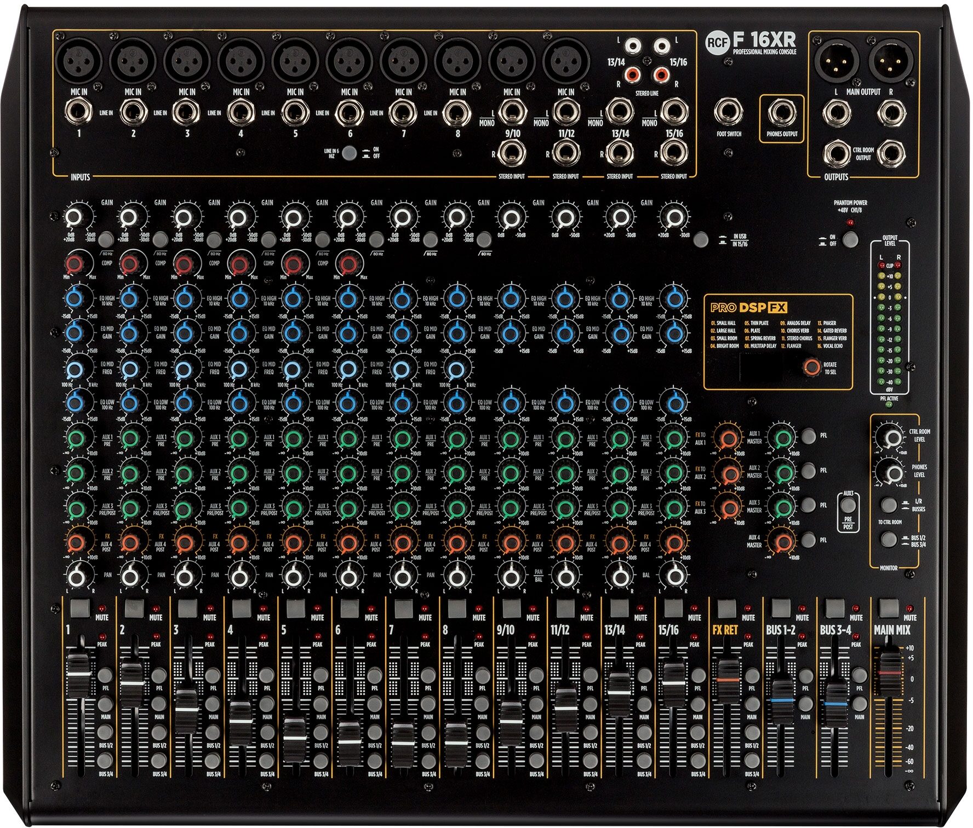
Task: Click the EQ HIGH knob on channel 3
Action: 184,299
